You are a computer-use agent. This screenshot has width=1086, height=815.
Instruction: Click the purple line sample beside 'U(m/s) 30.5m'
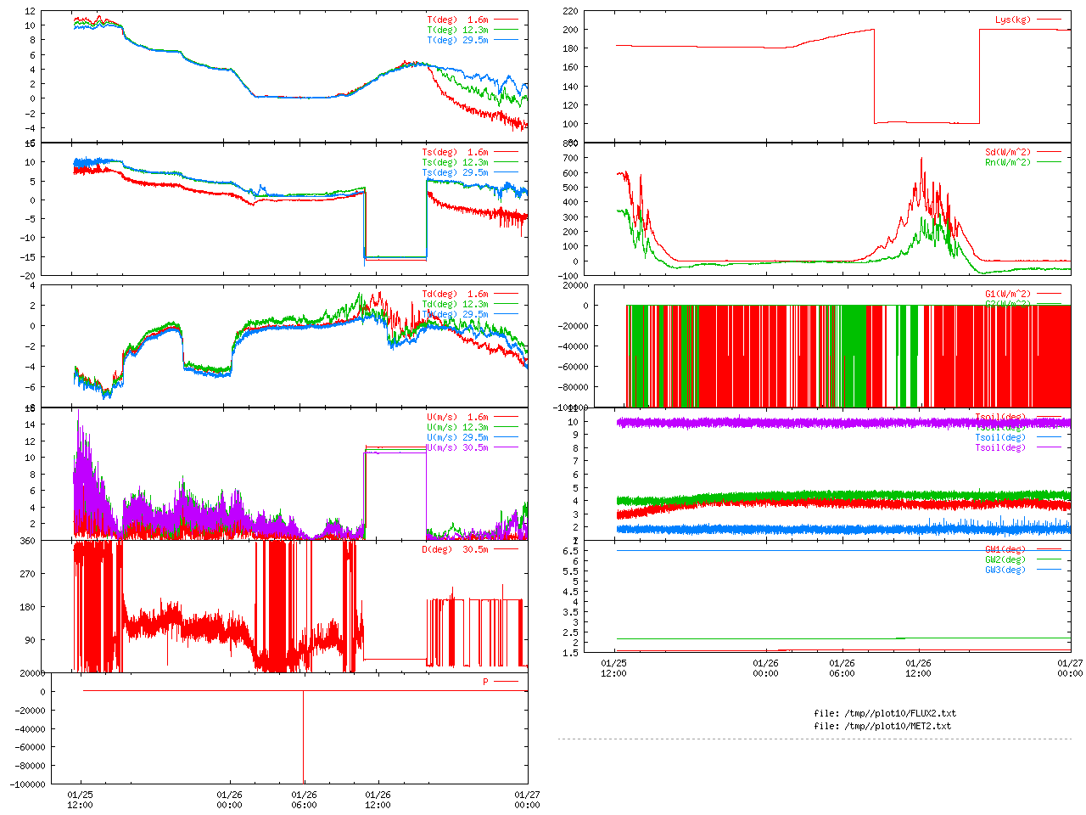[x=506, y=447]
